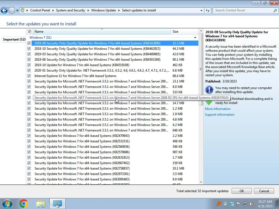Select Security Update for Windows 7 KB2560656
This screenshot has width=279, height=209.
pyautogui.click(x=115, y=147)
